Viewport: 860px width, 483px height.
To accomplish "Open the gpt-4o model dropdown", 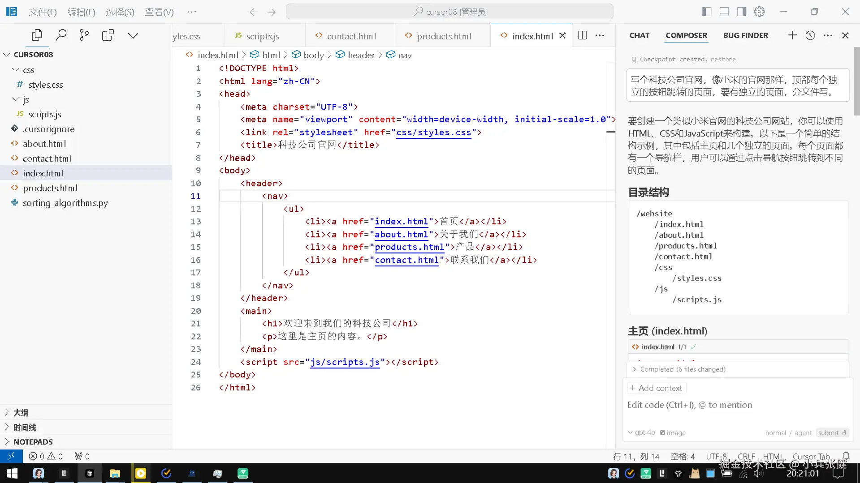I will tap(641, 432).
